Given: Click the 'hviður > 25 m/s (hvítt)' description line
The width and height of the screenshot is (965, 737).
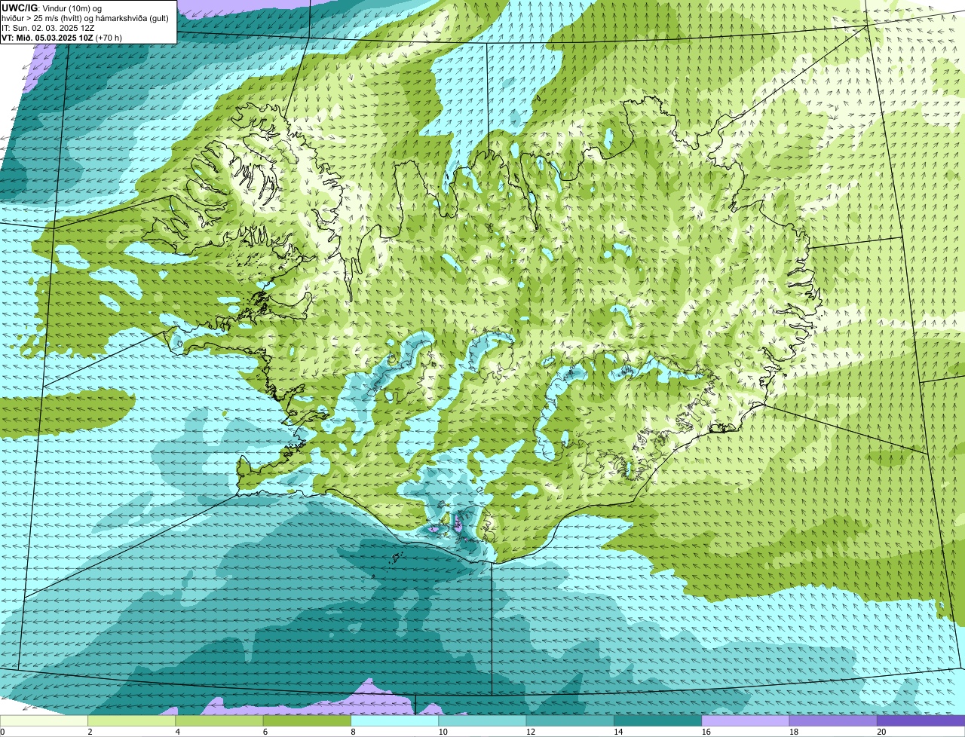Looking at the screenshot, I should pyautogui.click(x=84, y=18).
